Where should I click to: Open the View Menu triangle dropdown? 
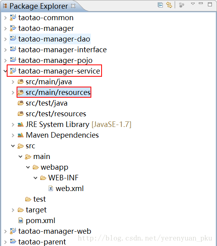193,4
